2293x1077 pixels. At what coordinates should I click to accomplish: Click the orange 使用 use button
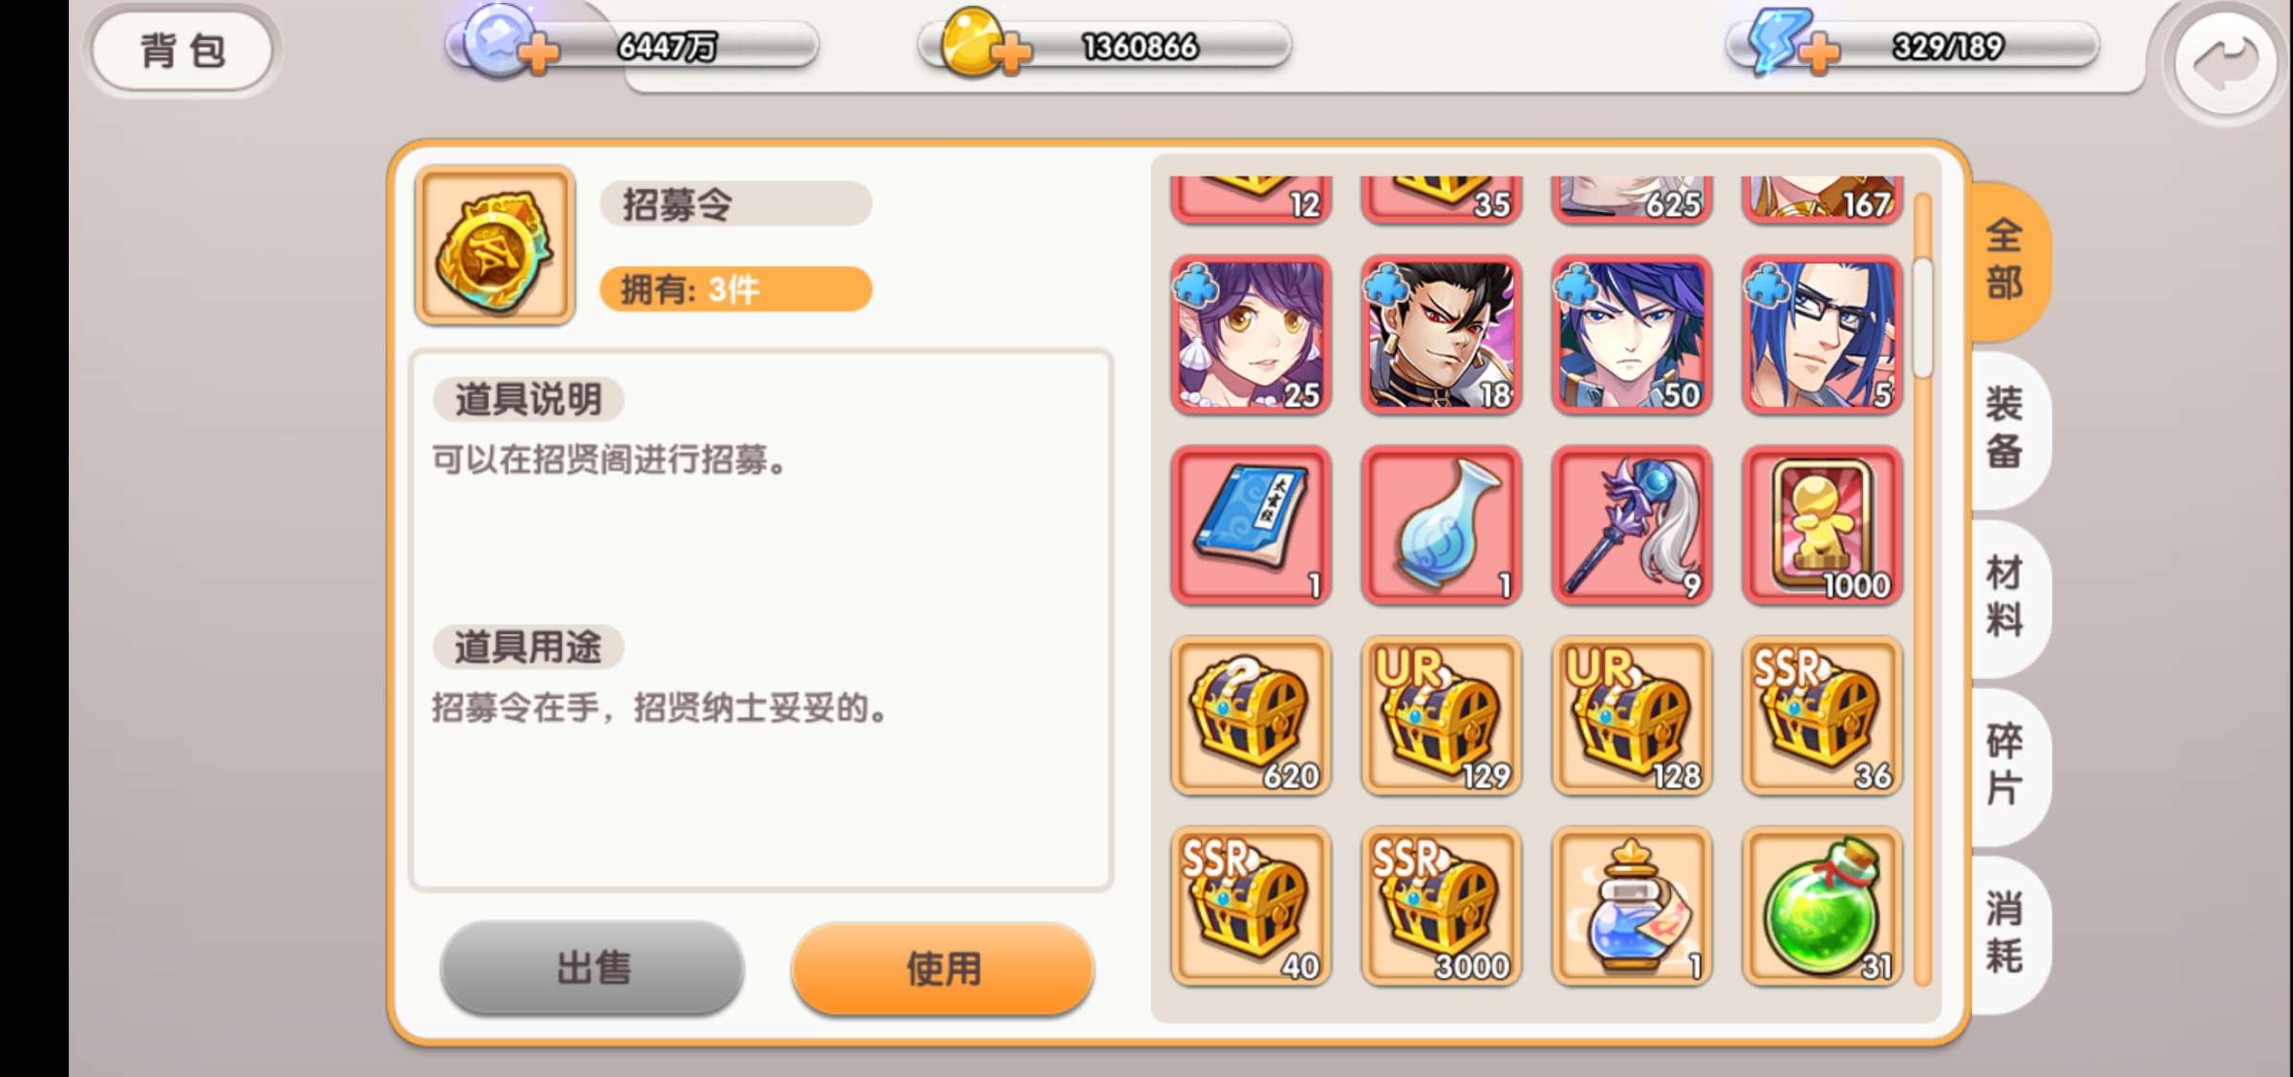point(943,968)
